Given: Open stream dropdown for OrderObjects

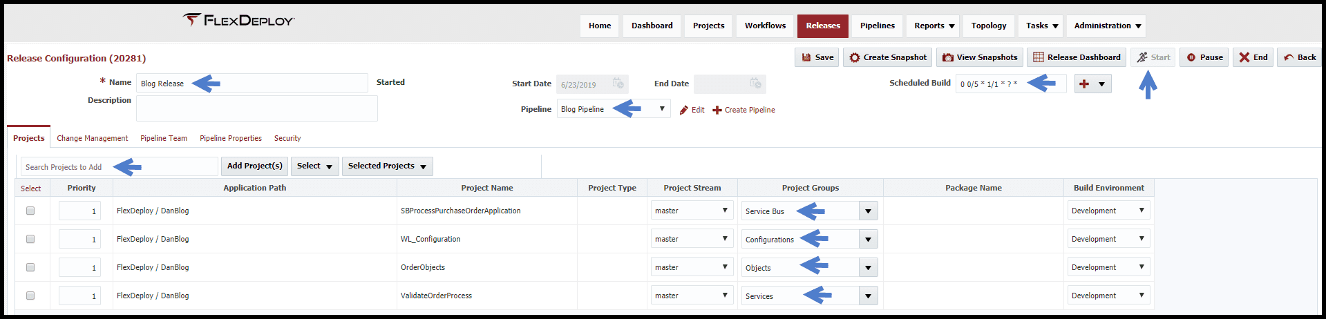Looking at the screenshot, I should tap(692, 267).
